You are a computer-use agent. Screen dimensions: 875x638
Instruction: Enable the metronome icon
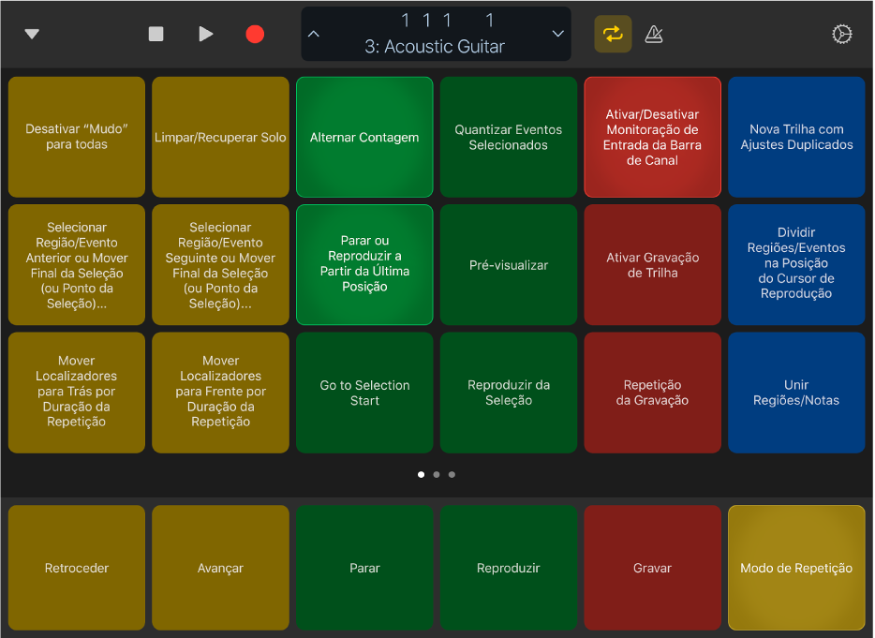tap(653, 34)
